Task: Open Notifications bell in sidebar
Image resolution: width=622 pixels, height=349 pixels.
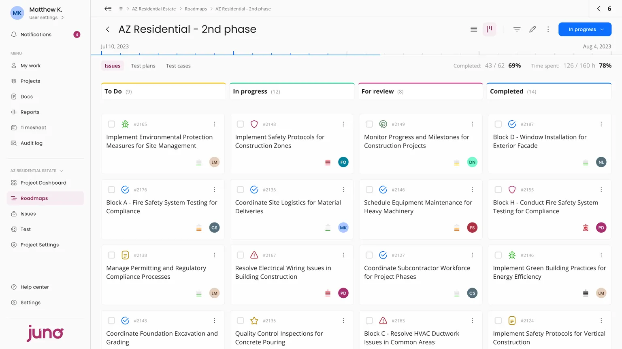Action: [14, 34]
